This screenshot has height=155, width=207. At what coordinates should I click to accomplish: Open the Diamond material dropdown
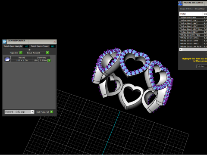pos(19,112)
